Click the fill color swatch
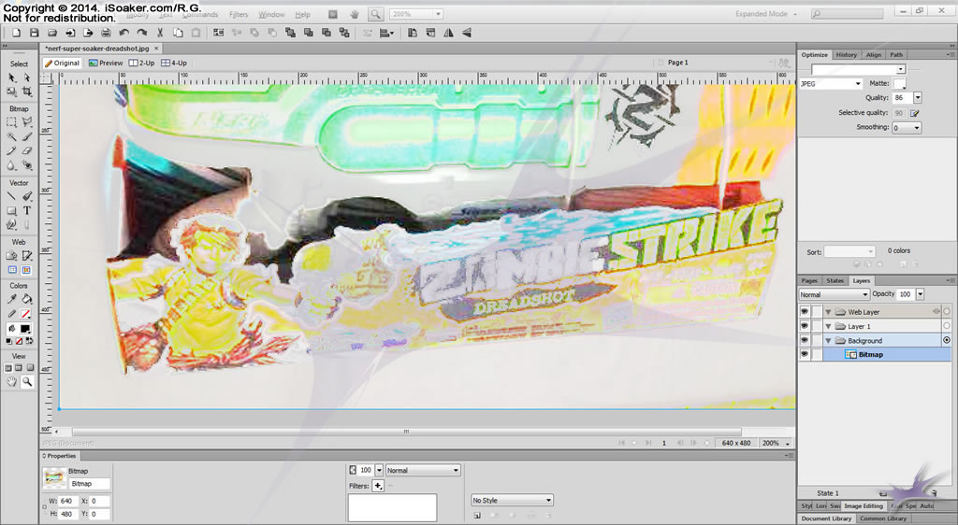The image size is (958, 525). (x=25, y=329)
